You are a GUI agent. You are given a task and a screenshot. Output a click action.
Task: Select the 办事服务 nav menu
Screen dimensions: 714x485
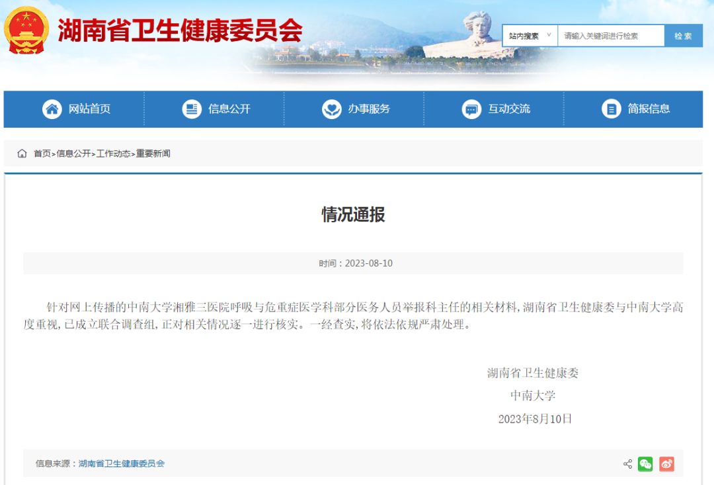369,109
